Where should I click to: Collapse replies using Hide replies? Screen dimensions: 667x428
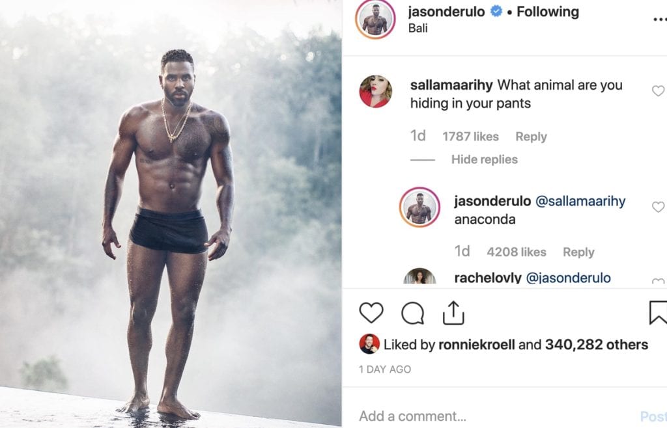(484, 159)
